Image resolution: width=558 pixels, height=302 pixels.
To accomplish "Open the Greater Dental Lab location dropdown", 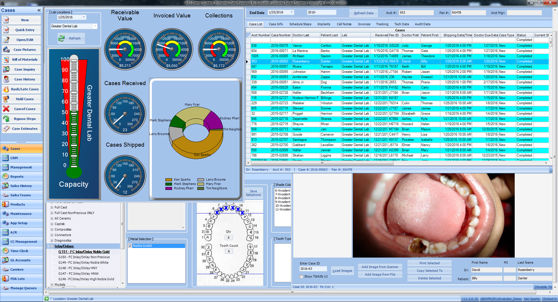I will (95, 26).
